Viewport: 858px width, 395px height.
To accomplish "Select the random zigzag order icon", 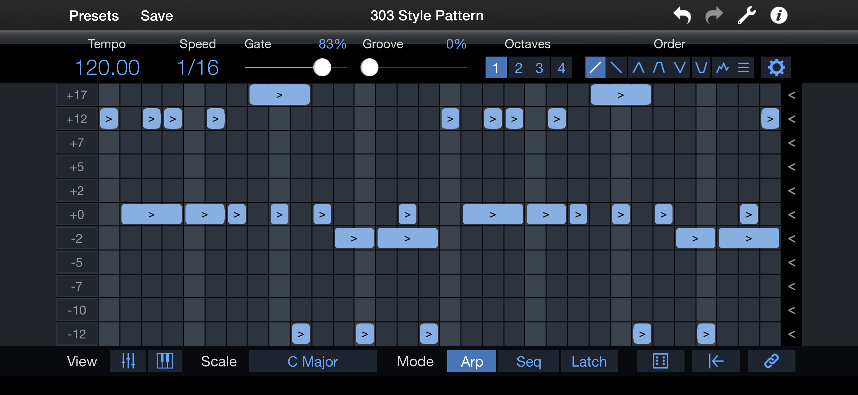I will tap(722, 68).
